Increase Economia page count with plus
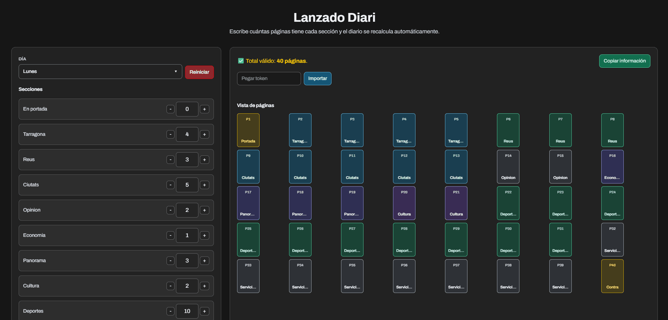Viewport: 668px width, 320px height. click(204, 235)
